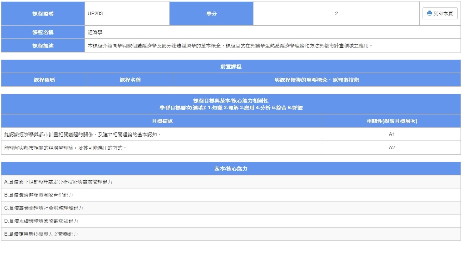Click the 目標描述 column header
This screenshot has height=274, width=463.
pyautogui.click(x=162, y=121)
